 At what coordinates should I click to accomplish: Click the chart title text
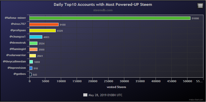click(103, 5)
